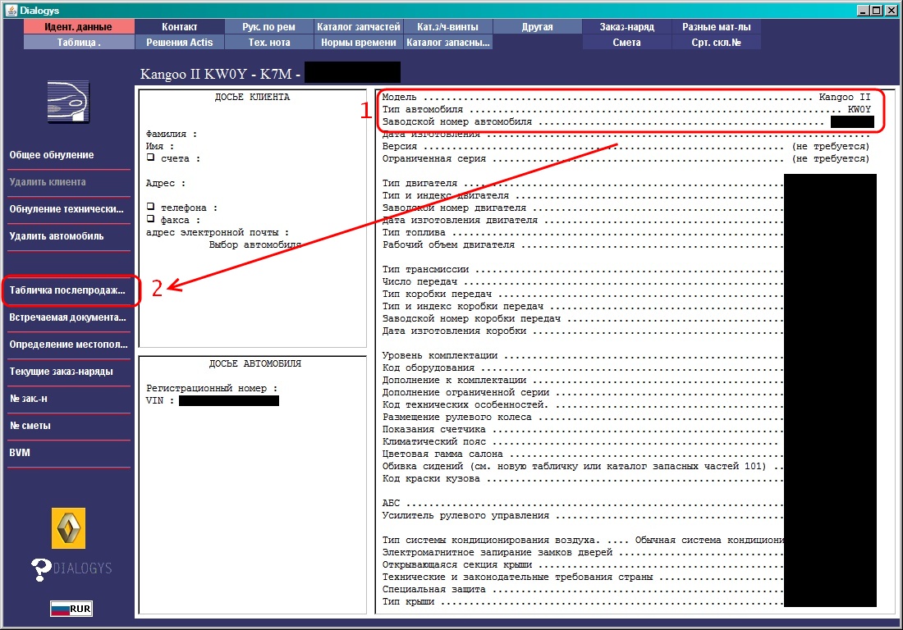The height and width of the screenshot is (630, 903).
Task: Open the Идент. данные tab
Action: coord(79,26)
